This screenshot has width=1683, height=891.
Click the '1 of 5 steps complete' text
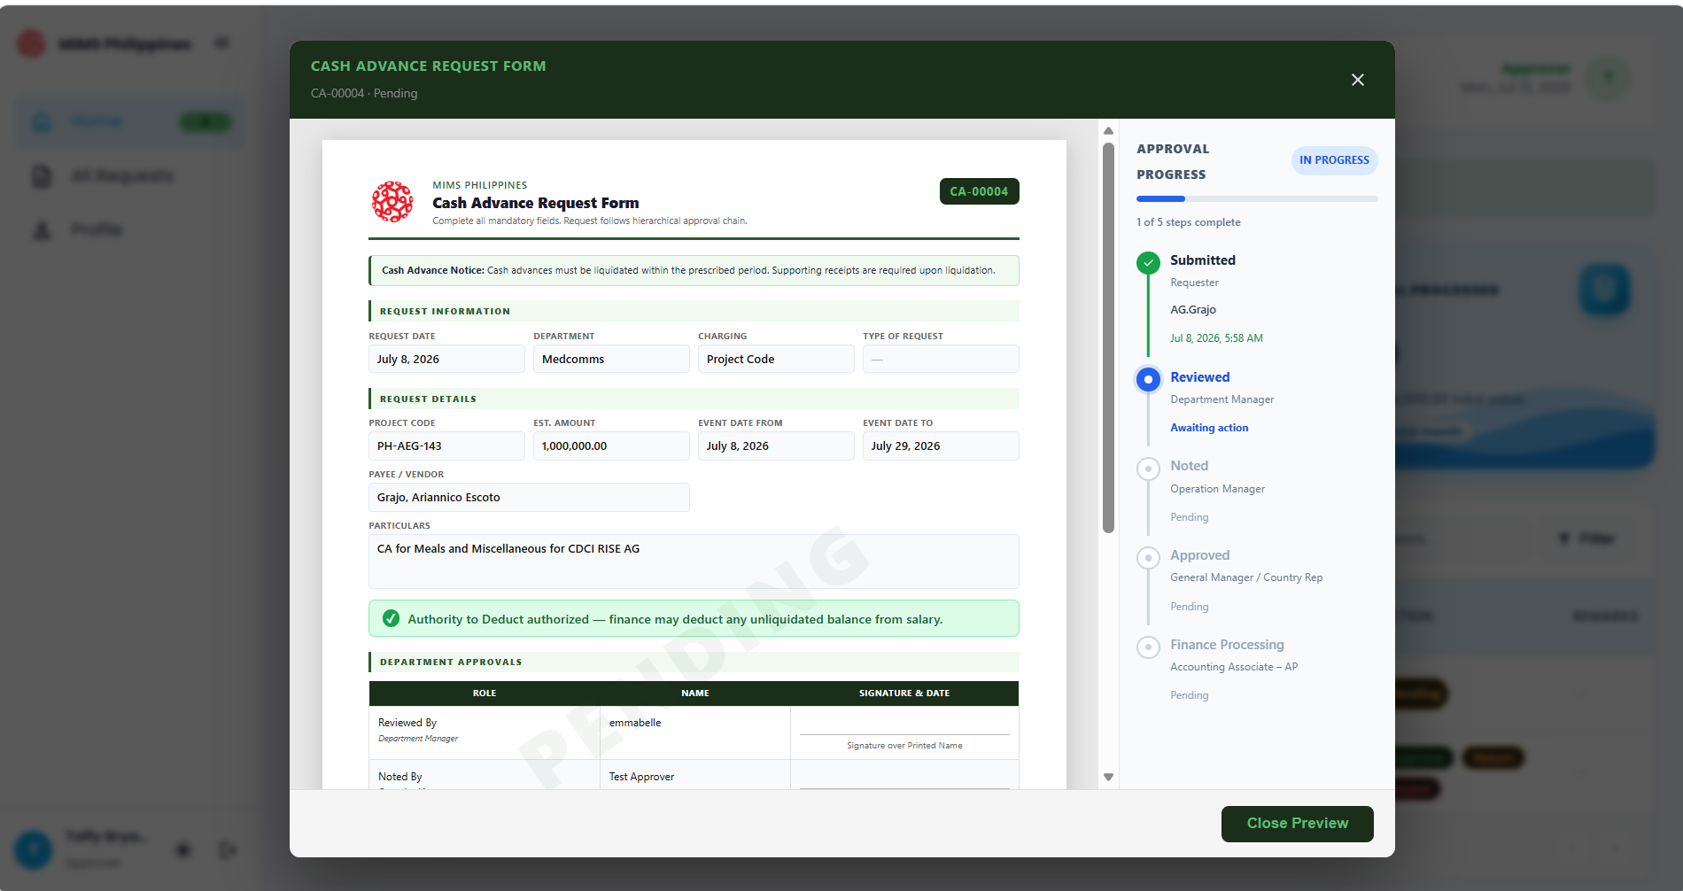click(x=1188, y=222)
